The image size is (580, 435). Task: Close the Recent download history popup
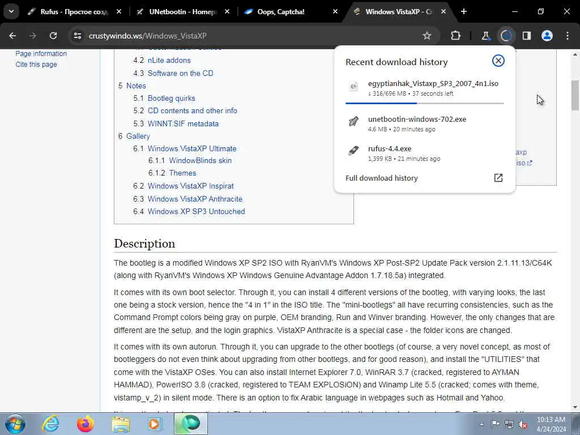coord(498,61)
